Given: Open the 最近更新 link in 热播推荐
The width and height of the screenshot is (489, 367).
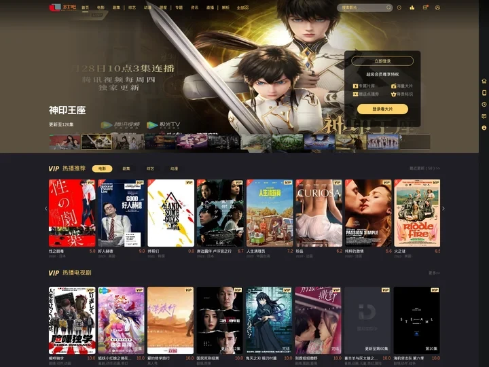Looking at the screenshot, I should pyautogui.click(x=424, y=169).
